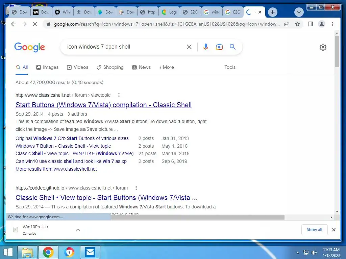Screen dimensions: 346x259
Task: Click the scroll right arrow
Action: point(331,218)
